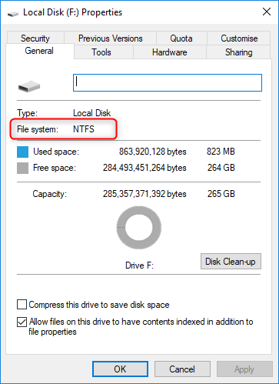279x384 pixels.
Task: Open the Sharing tab
Action: (238, 52)
